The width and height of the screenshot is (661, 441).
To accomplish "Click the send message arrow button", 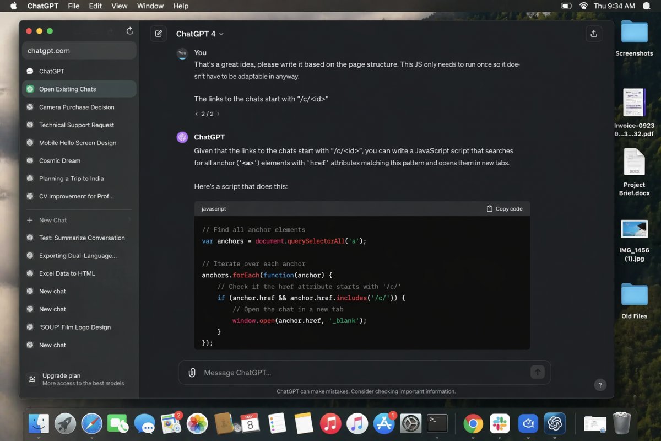I will [537, 373].
